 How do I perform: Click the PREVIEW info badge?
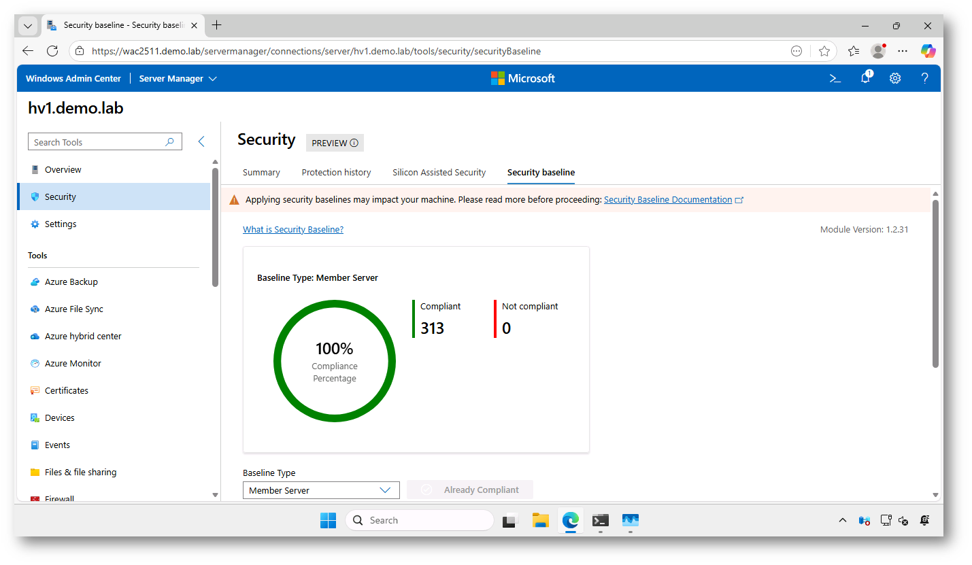[335, 143]
